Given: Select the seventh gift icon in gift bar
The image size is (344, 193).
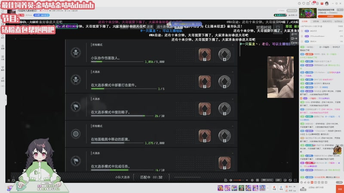Looking at the screenshot, I should pos(262,187).
